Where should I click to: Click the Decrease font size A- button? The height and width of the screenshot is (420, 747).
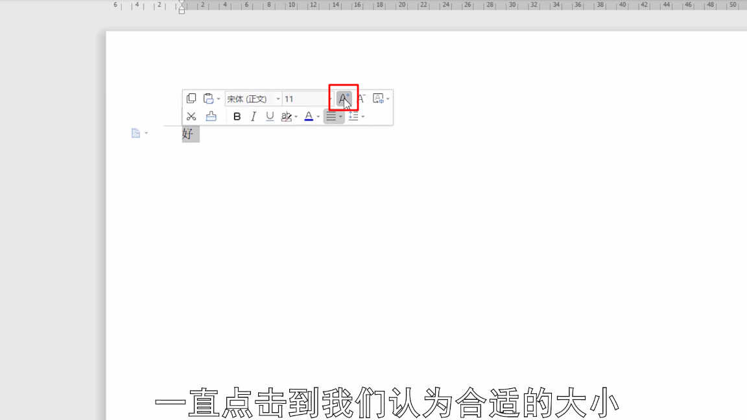coord(362,99)
